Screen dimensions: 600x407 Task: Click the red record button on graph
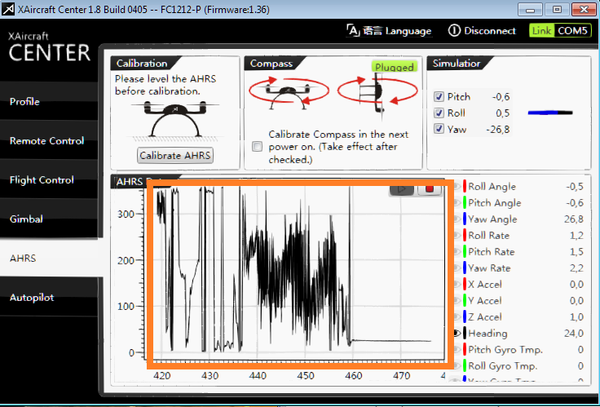[430, 189]
